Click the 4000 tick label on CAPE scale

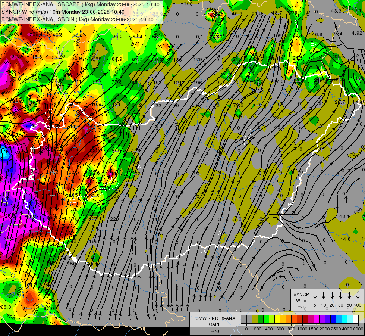pos(347,329)
